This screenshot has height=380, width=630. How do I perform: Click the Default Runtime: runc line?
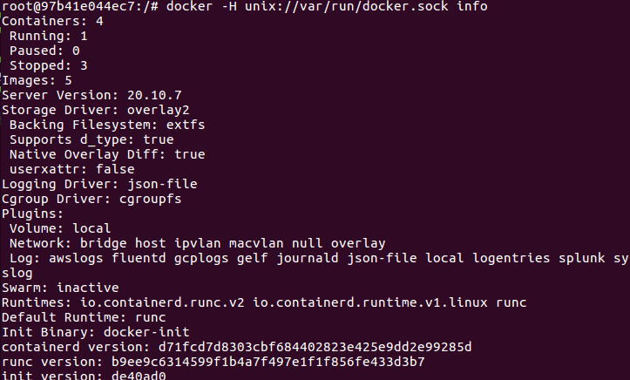point(84,318)
